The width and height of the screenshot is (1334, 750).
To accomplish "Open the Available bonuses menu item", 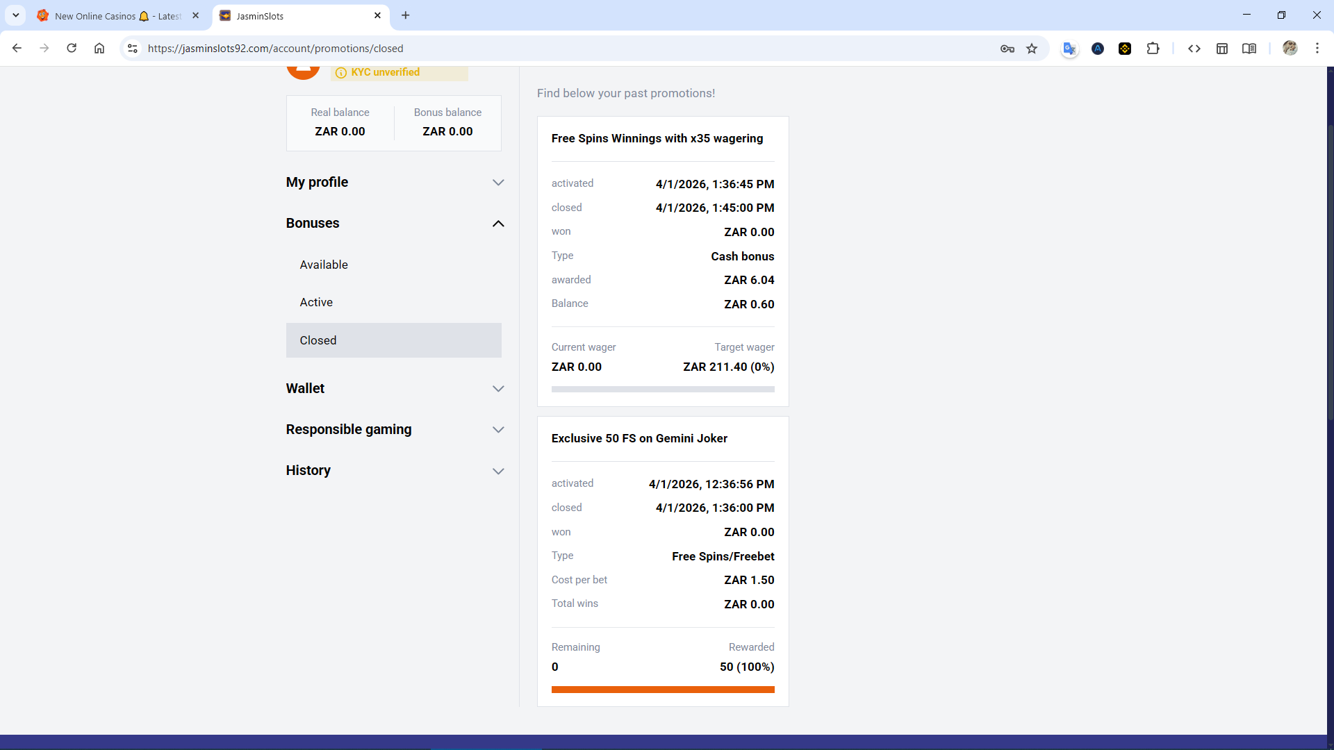I will pyautogui.click(x=324, y=265).
